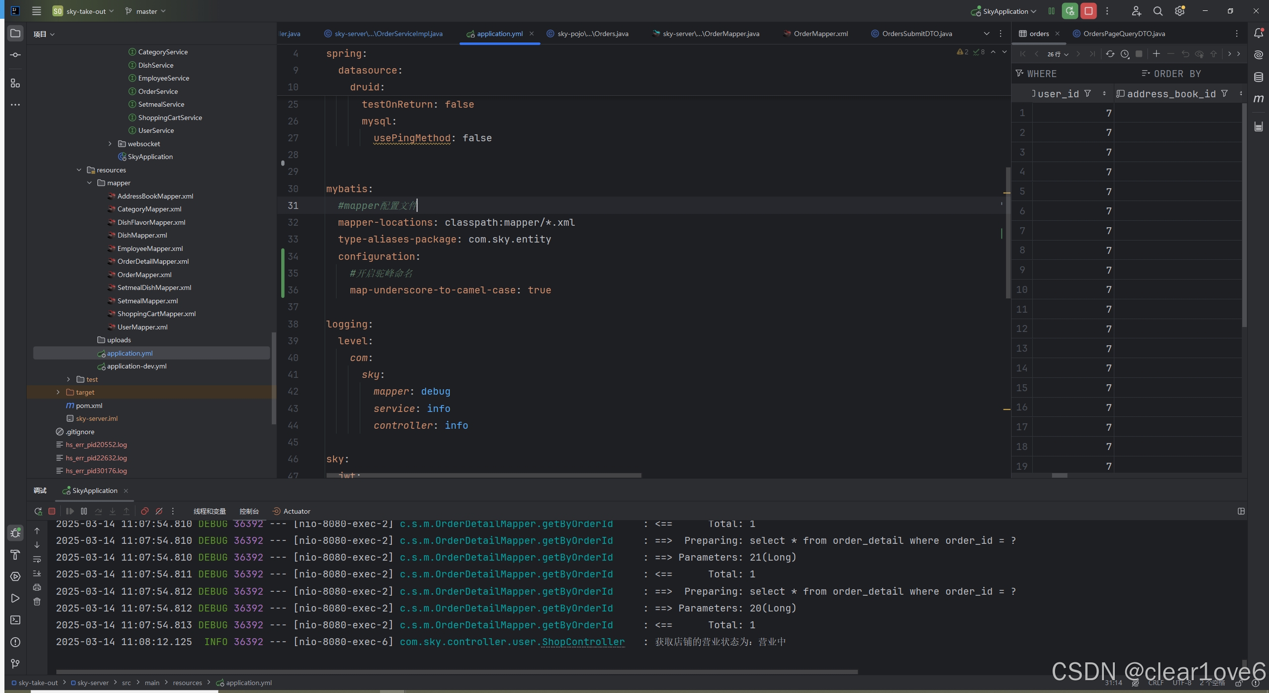Open the ShopController link in console
The height and width of the screenshot is (693, 1269).
coord(583,642)
